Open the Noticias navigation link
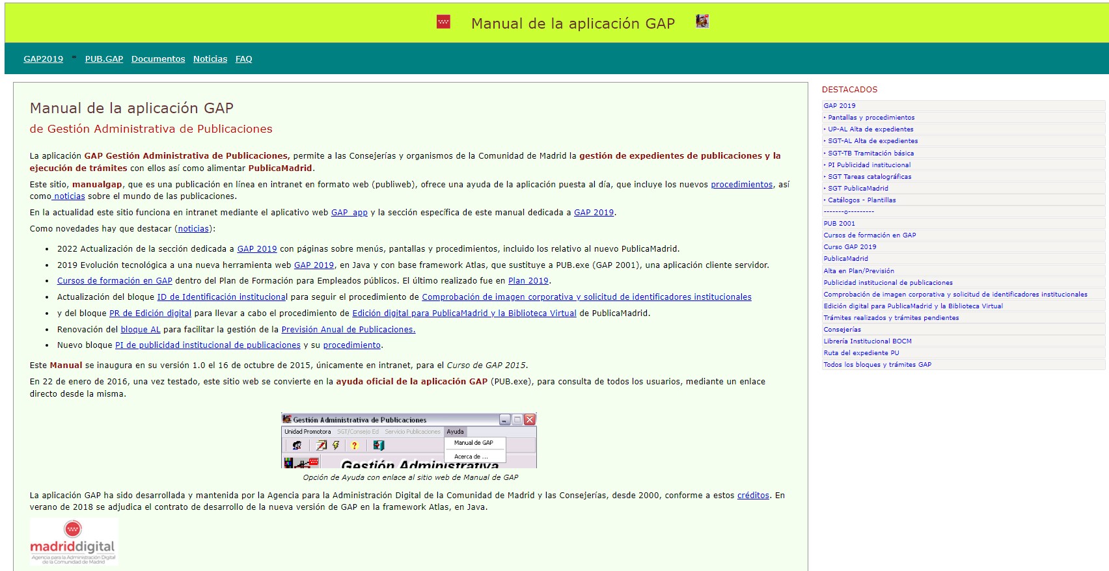Viewport: 1109px width, 571px height. [x=210, y=59]
